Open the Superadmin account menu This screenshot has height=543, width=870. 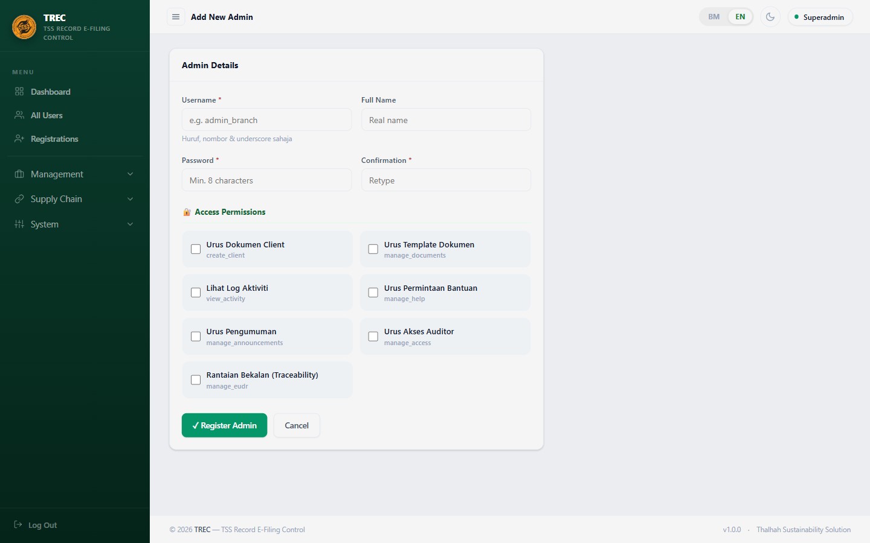(x=820, y=17)
